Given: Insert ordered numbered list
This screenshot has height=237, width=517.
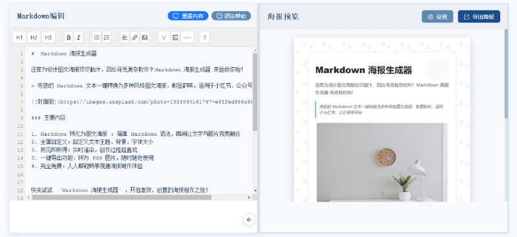Looking at the screenshot, I should [107, 37].
